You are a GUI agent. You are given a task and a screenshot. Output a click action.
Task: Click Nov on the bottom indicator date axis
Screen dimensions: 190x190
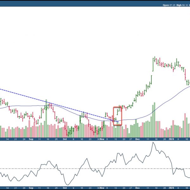pyautogui.click(x=102, y=188)
